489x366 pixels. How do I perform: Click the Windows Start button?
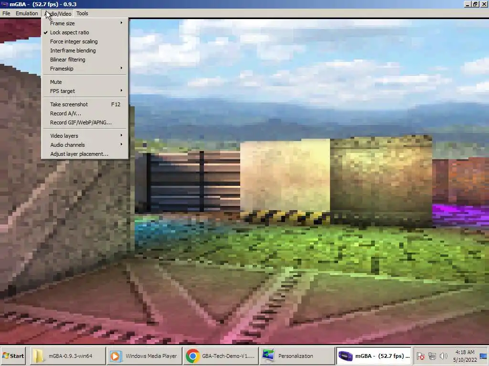tap(13, 356)
